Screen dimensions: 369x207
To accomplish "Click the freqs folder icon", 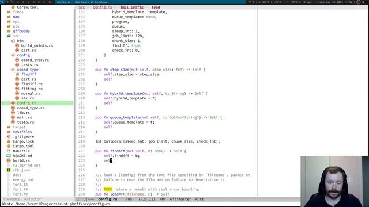I will pyautogui.click(x=9, y=12).
